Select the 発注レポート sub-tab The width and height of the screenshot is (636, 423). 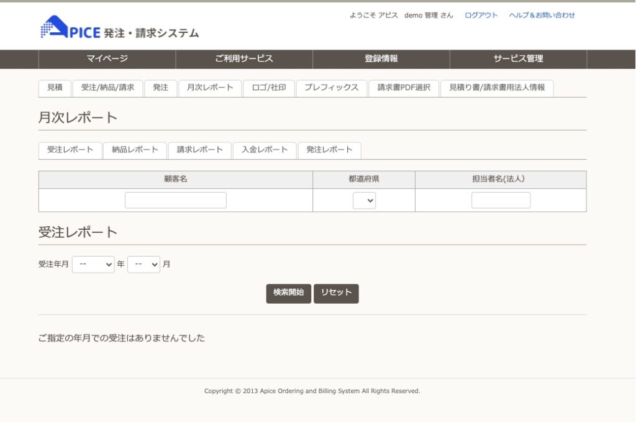pyautogui.click(x=329, y=150)
